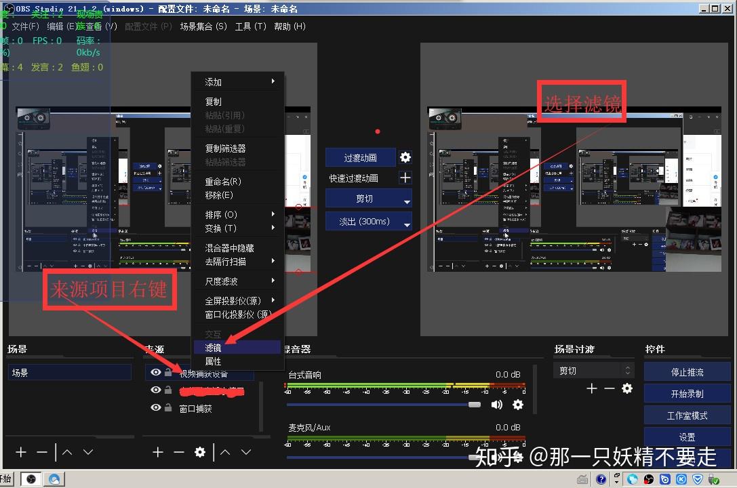Add a scene transition with the plus icon
The image size is (737, 488).
(592, 388)
